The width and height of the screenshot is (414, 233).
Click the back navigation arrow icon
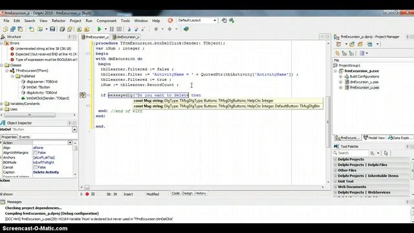156,29
